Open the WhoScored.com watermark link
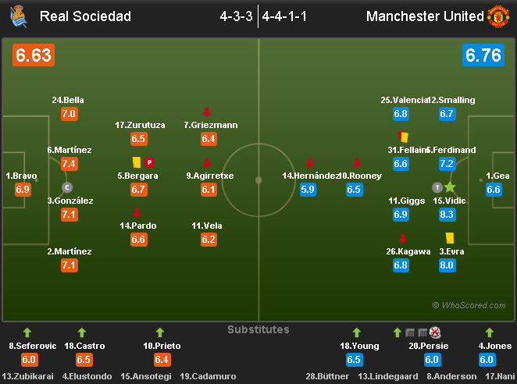This screenshot has height=384, width=517. (x=468, y=305)
